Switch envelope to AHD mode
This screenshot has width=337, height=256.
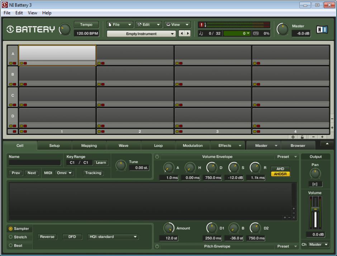coord(280,169)
